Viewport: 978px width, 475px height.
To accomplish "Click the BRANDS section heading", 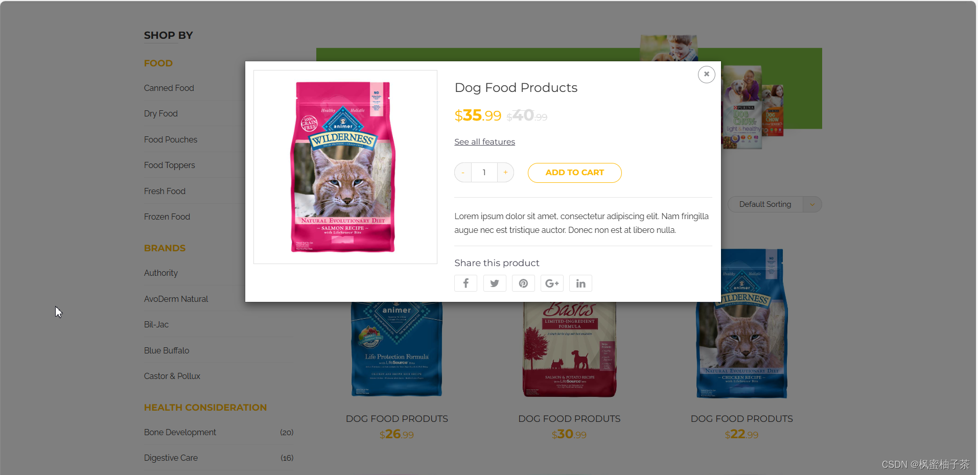I will pyautogui.click(x=165, y=248).
